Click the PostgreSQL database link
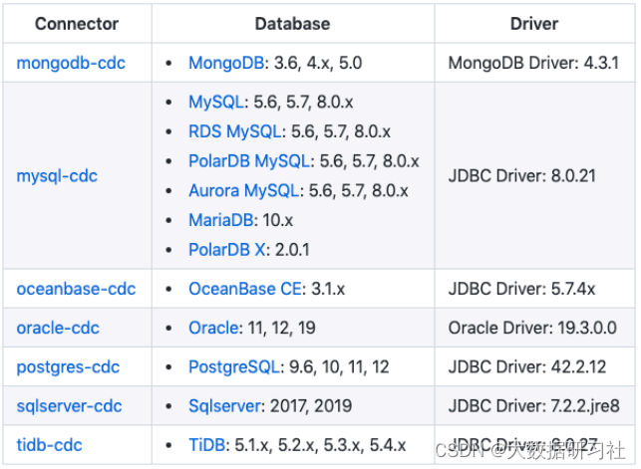This screenshot has height=469, width=641. pyautogui.click(x=234, y=367)
